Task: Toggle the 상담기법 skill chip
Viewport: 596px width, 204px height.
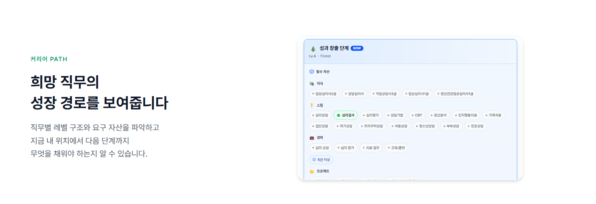Action: coord(395,115)
